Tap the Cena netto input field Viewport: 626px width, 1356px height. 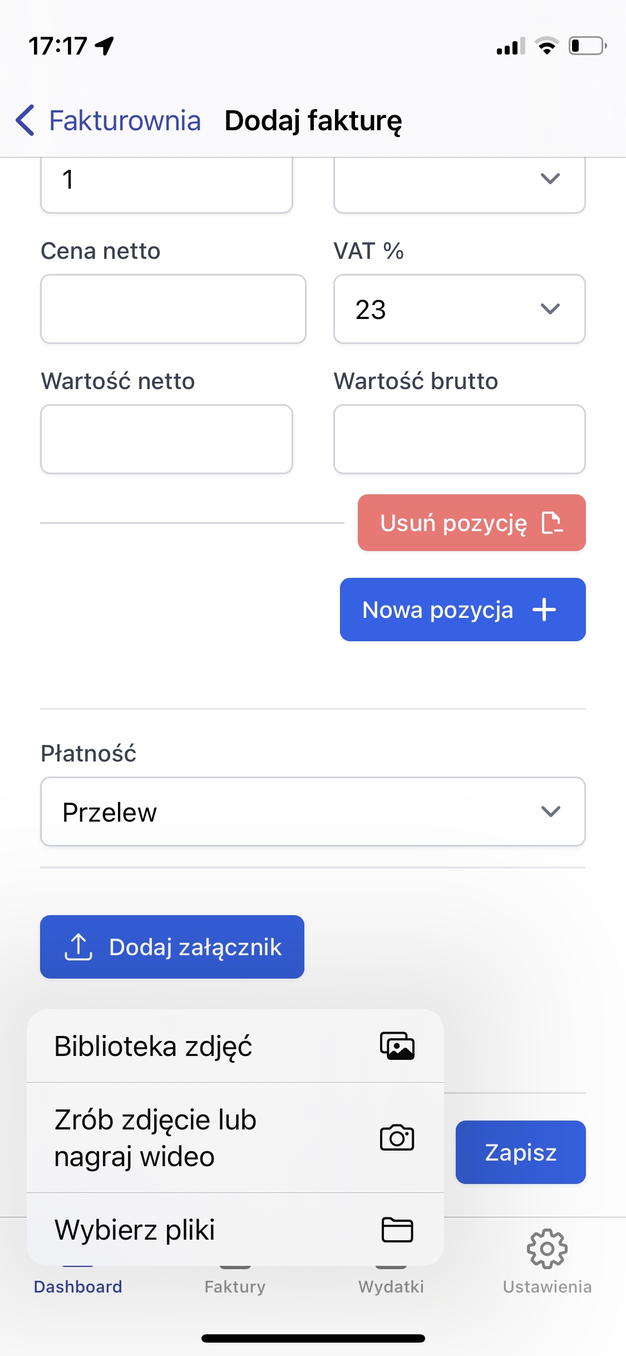click(173, 309)
